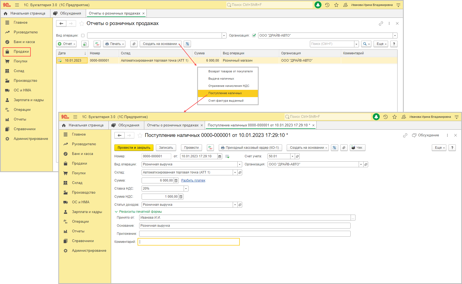Open attached files paperclip in reports list

click(134, 44)
